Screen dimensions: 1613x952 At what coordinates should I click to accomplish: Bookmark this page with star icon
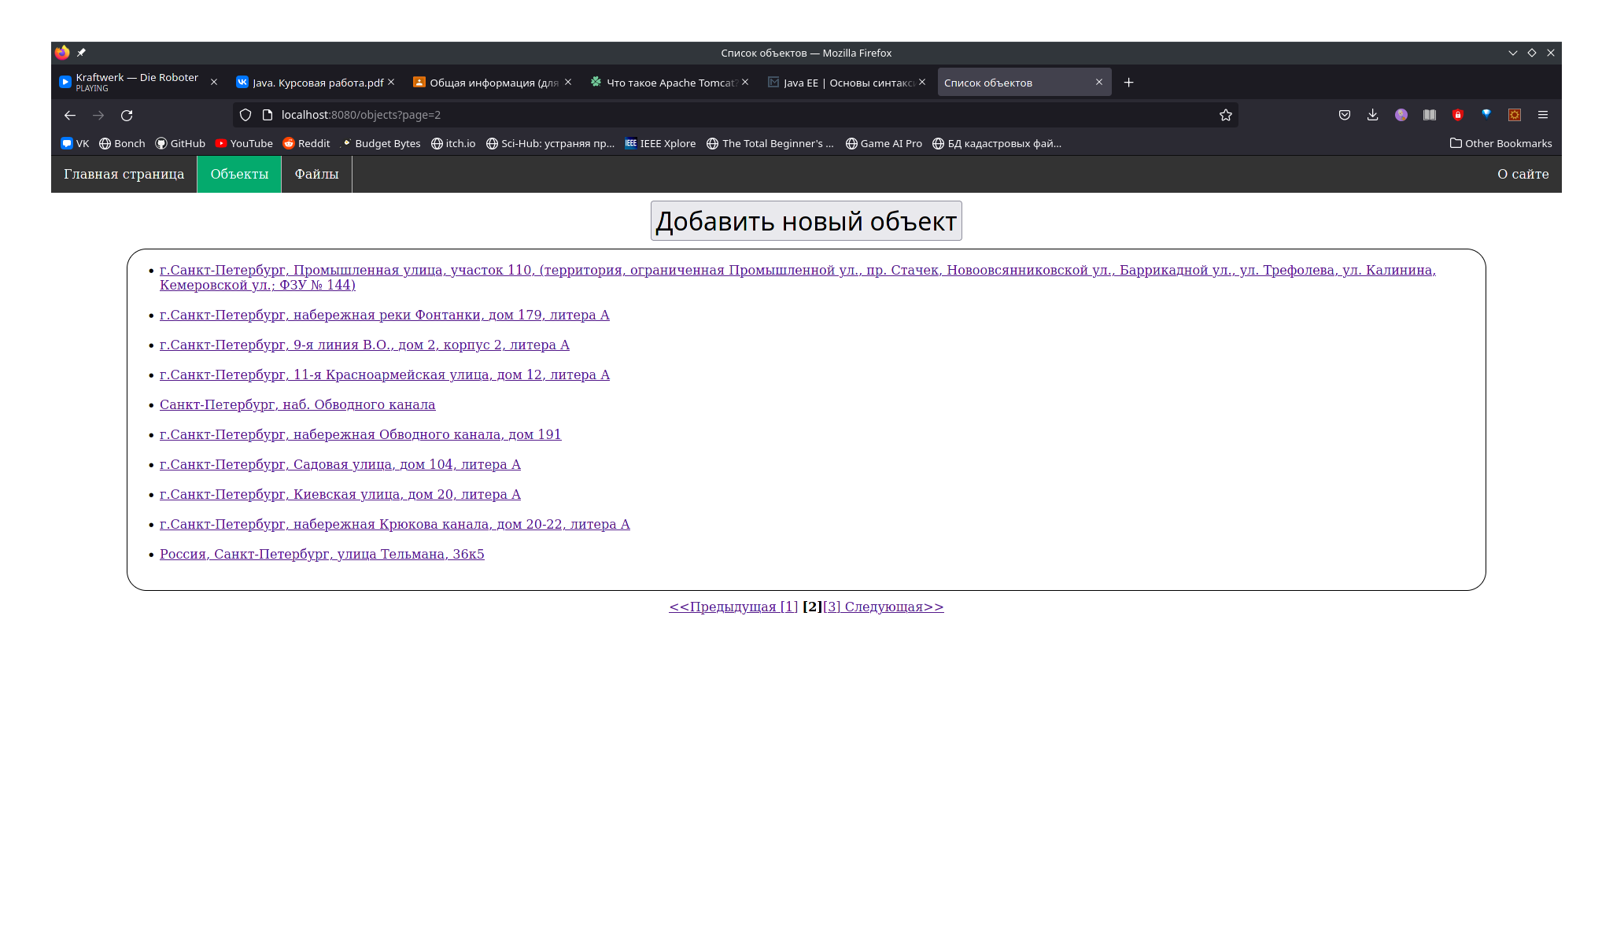click(x=1225, y=115)
